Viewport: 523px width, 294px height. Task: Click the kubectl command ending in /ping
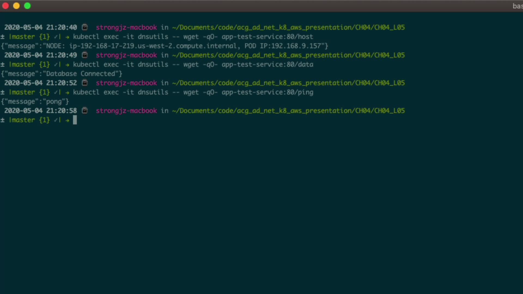193,92
